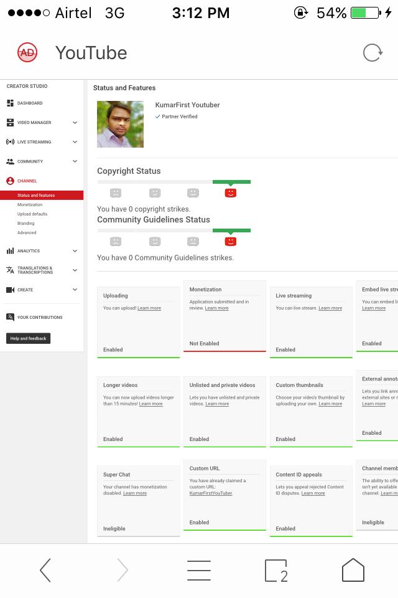Image resolution: width=398 pixels, height=598 pixels.
Task: Click red smiley under Community Guidelines Status
Action: pyautogui.click(x=231, y=241)
